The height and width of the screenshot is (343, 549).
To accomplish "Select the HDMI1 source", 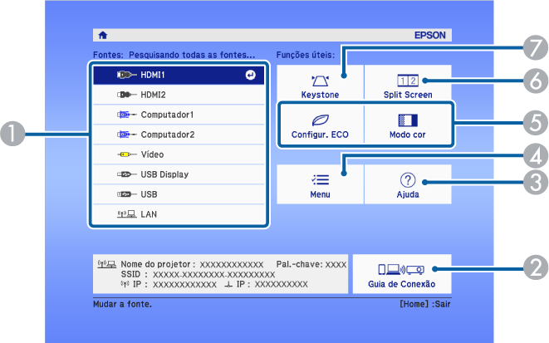I will tap(178, 75).
